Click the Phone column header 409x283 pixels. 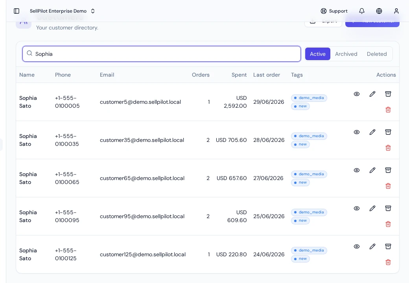pos(63,75)
